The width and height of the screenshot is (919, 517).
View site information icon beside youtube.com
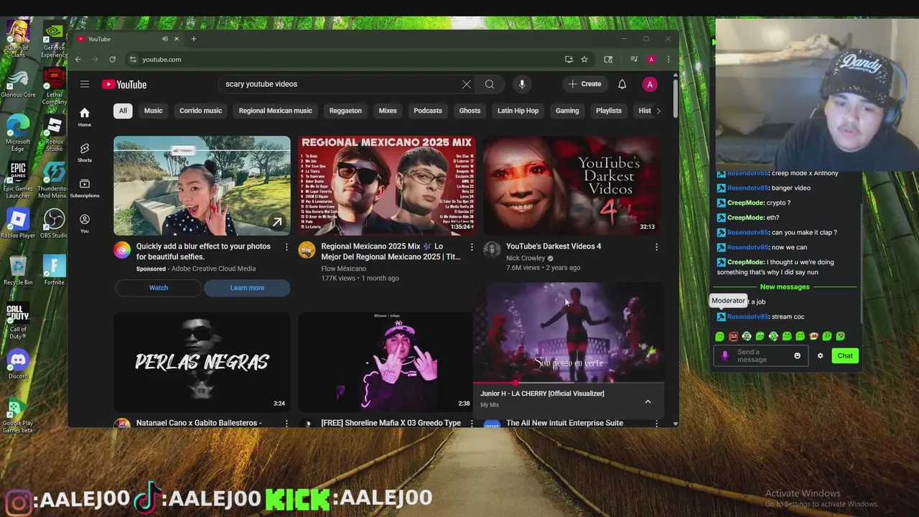click(x=132, y=60)
